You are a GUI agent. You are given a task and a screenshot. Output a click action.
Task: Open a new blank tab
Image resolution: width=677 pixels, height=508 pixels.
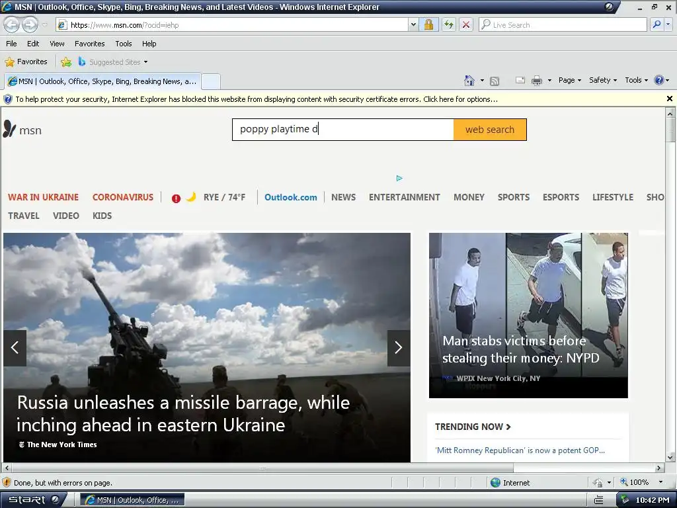(x=211, y=81)
